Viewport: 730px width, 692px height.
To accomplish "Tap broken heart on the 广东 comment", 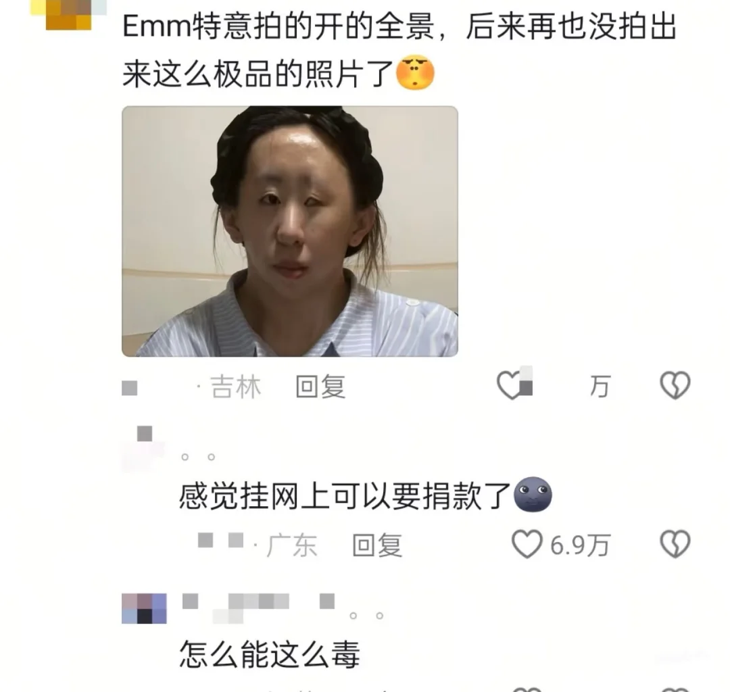I will tap(675, 544).
